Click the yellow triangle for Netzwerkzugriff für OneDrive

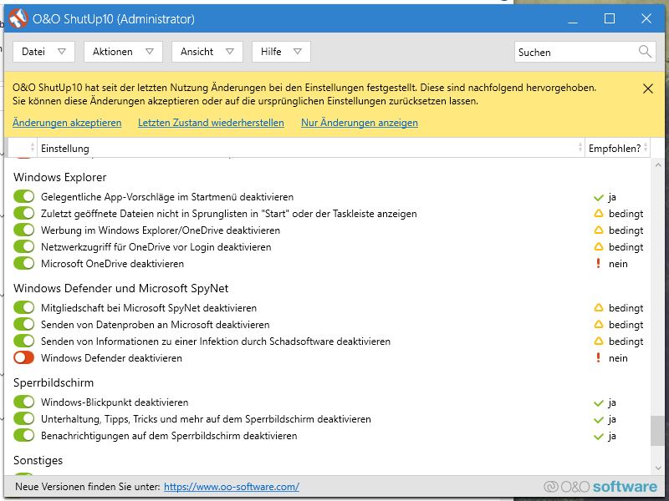click(x=599, y=246)
